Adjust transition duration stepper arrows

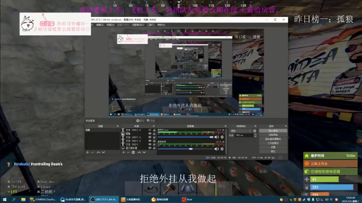(x=255, y=135)
